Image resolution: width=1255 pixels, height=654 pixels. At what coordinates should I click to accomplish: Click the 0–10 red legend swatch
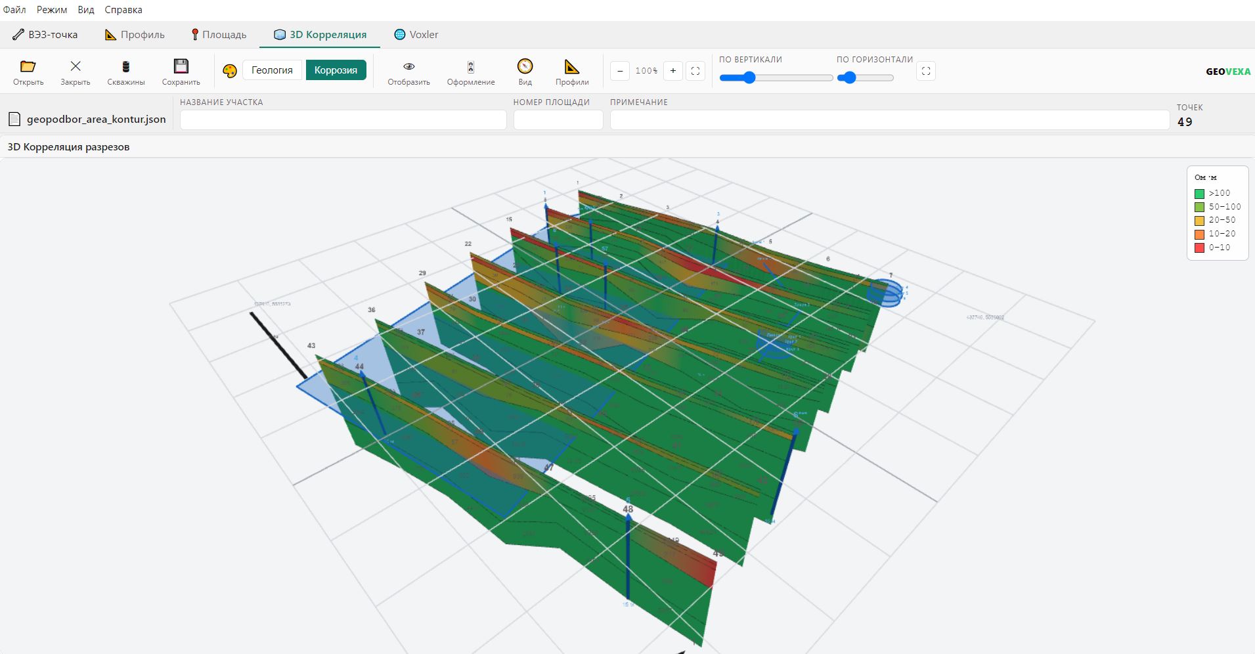click(1199, 248)
